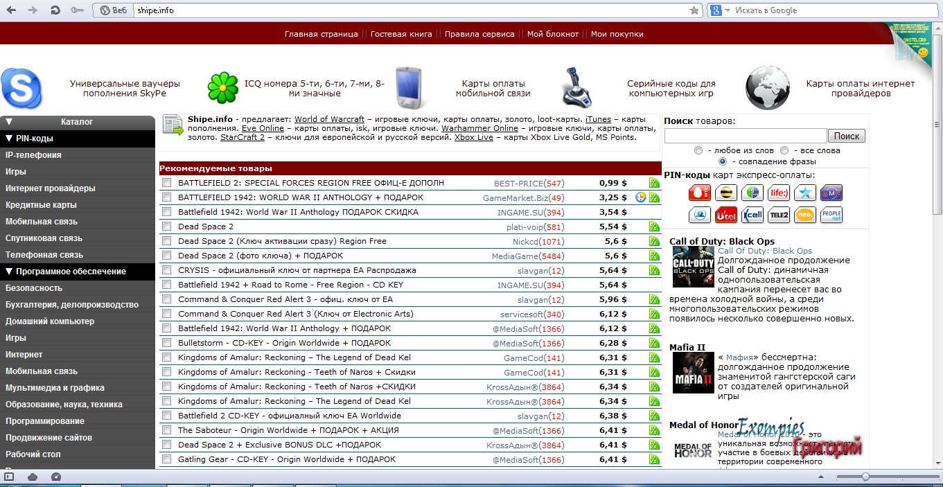This screenshot has height=487, width=943.
Task: Check the Gatling Gear CD-KEY row
Action: (166, 459)
